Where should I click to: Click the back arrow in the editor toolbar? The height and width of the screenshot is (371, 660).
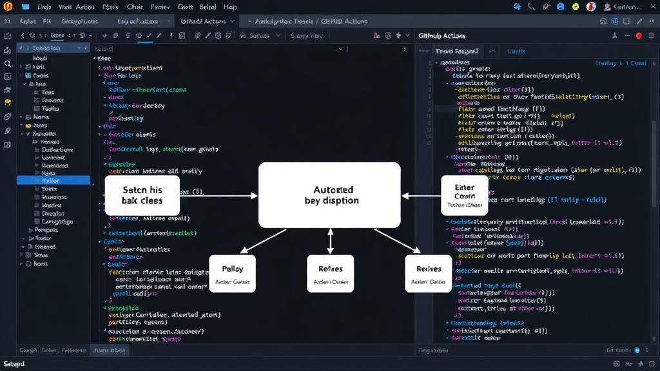(x=23, y=36)
